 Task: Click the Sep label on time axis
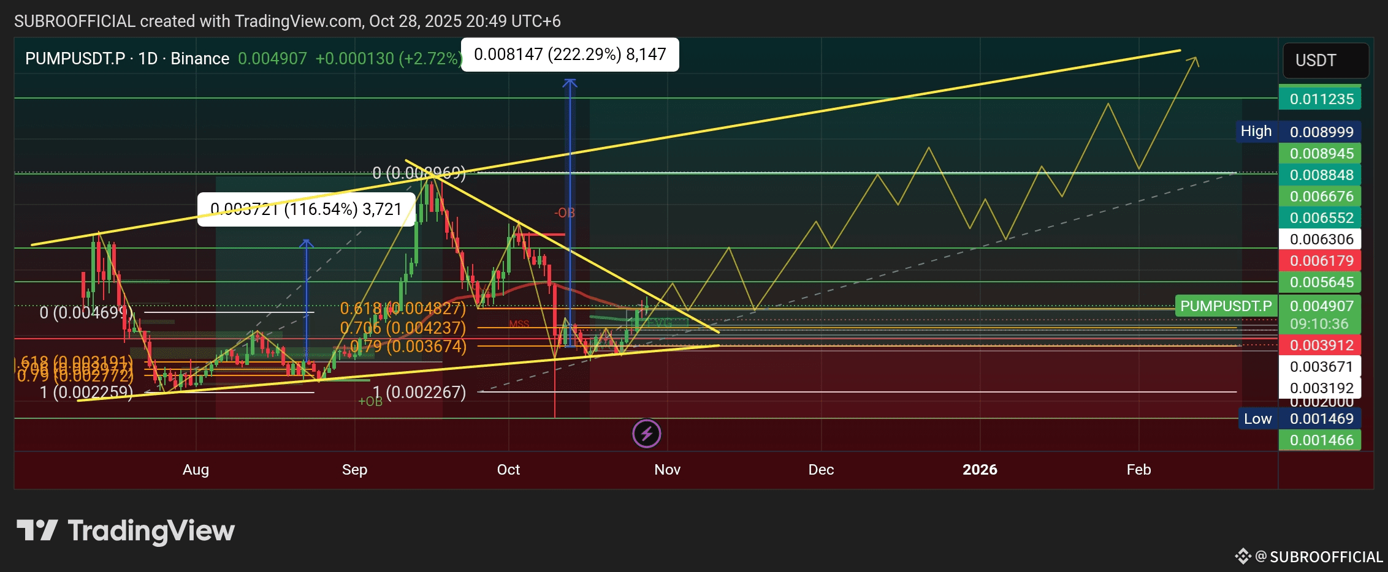[x=354, y=470]
